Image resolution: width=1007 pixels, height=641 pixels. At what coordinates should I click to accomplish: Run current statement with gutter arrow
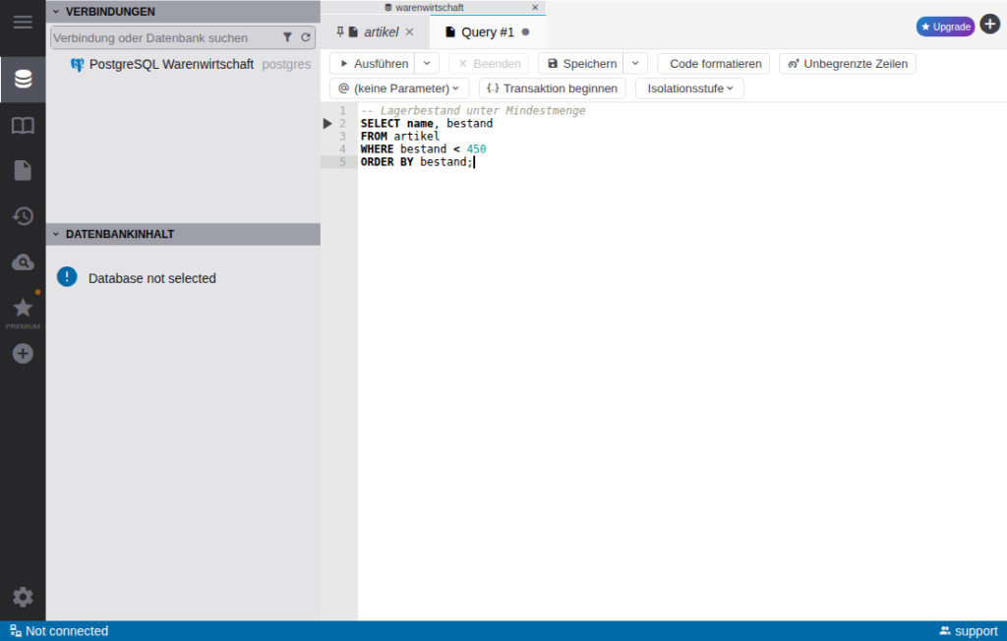pos(327,123)
